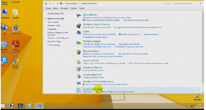This screenshot has height=110, width=206.
Task: Click the Depolama Alanları drives icon
Action: click(79, 69)
